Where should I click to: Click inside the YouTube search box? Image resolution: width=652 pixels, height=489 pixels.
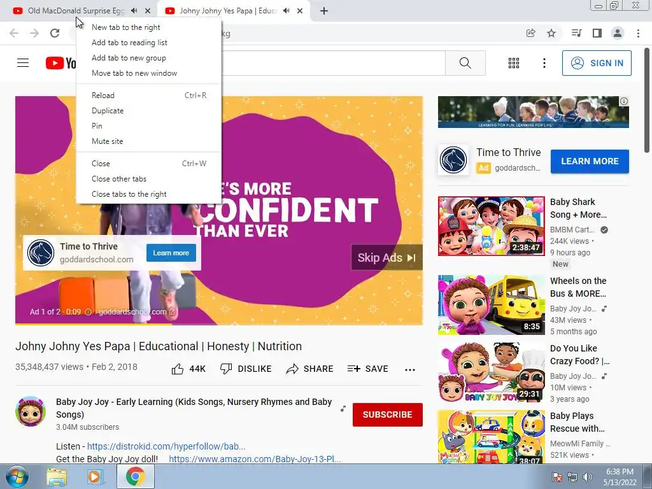point(332,63)
